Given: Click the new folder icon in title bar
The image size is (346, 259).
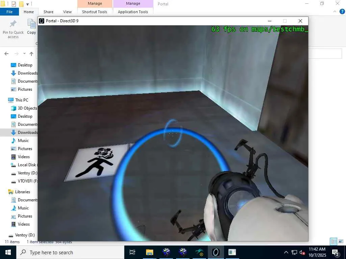Looking at the screenshot, I should tap(21, 4).
